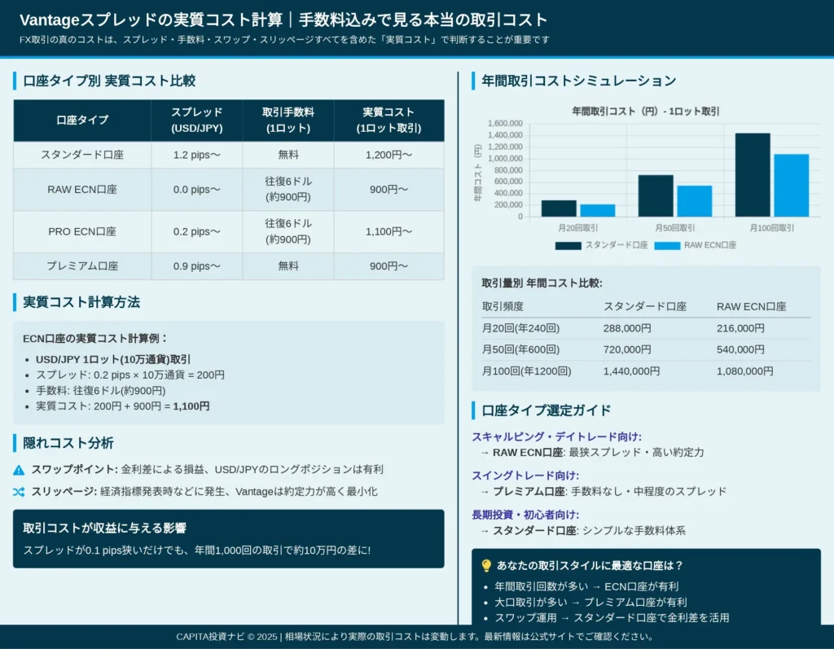Click the 1.2 pips〜 spread value
The height and width of the screenshot is (649, 834).
click(x=197, y=155)
